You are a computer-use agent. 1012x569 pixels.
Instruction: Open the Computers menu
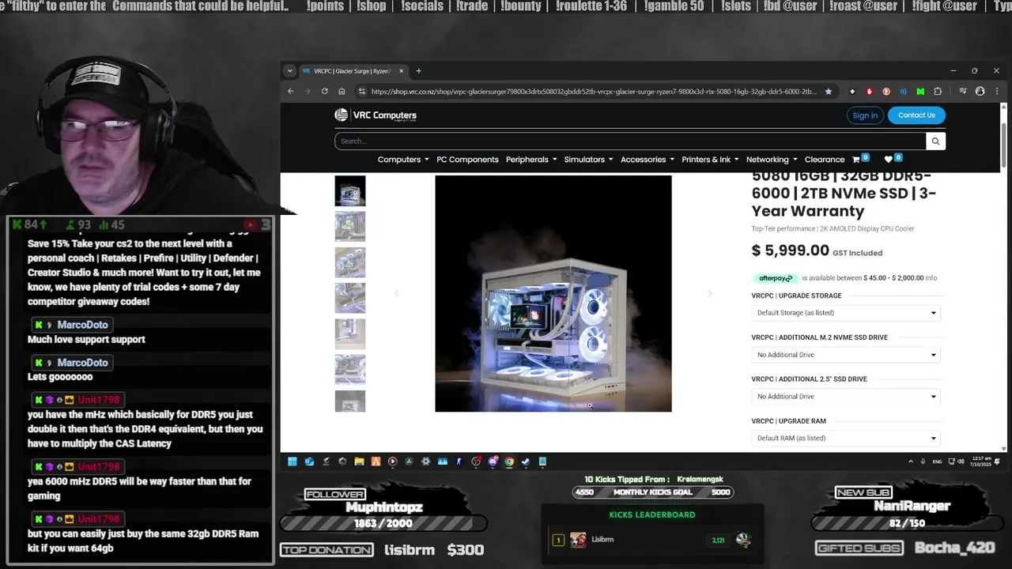pos(403,159)
